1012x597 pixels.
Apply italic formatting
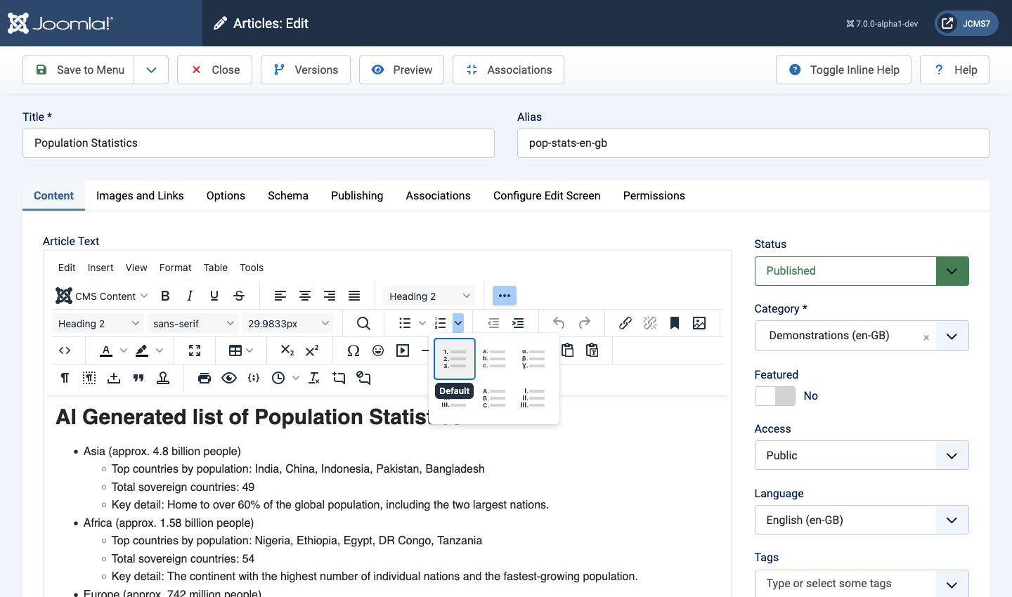click(x=190, y=296)
